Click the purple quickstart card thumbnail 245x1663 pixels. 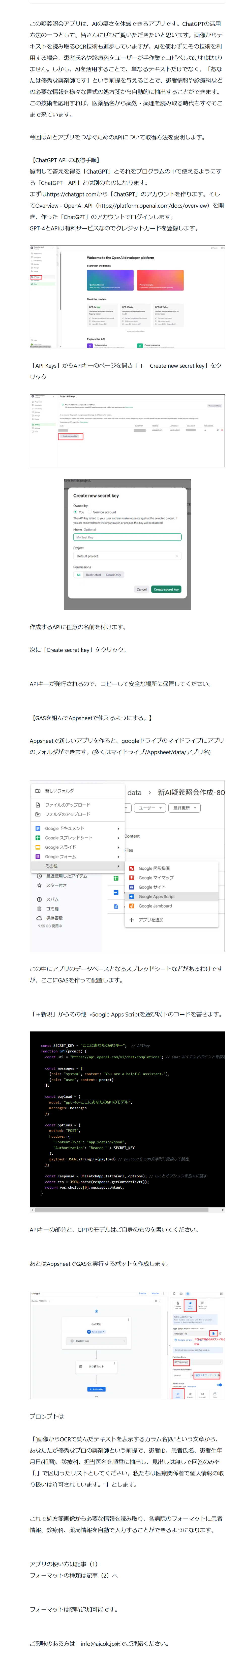110,280
